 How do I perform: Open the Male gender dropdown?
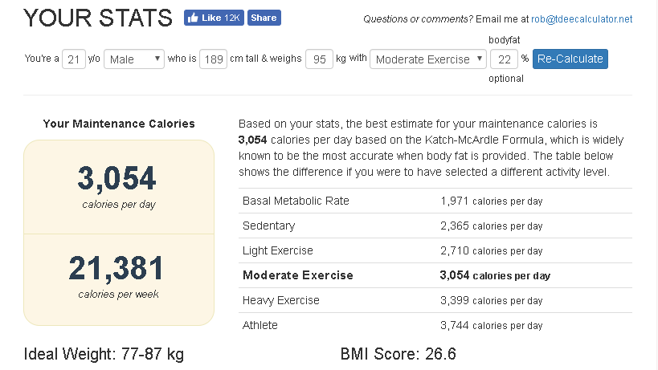134,59
